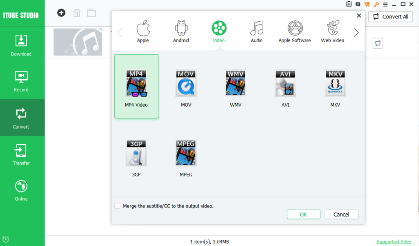Choose 3GP format
The image size is (419, 246).
(136, 158)
